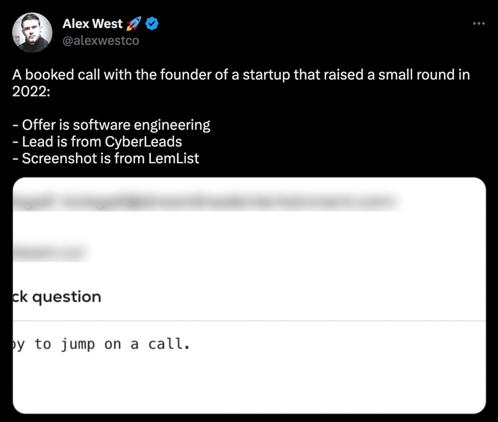
Task: Click the short blurred text in the image
Action: 51,252
